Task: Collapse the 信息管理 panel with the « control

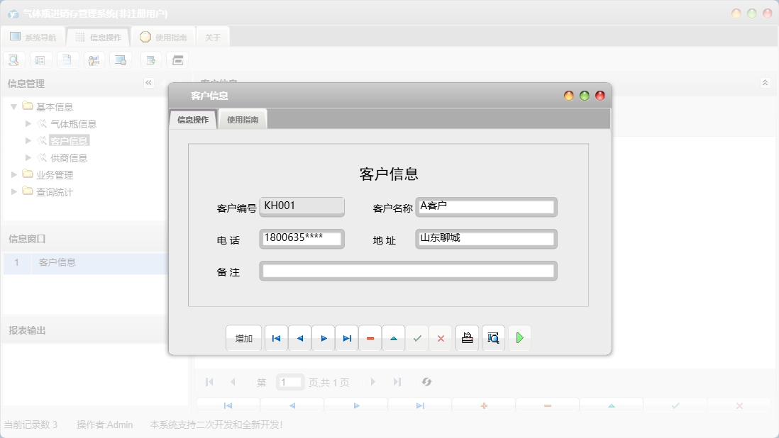Action: [x=148, y=82]
